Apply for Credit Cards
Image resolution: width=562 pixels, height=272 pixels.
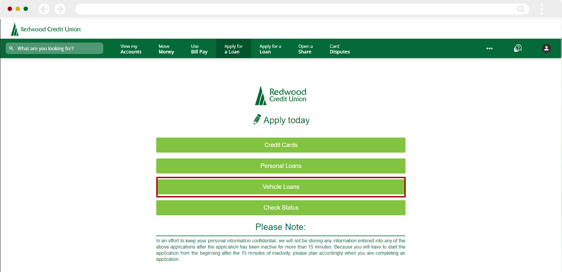click(x=281, y=145)
